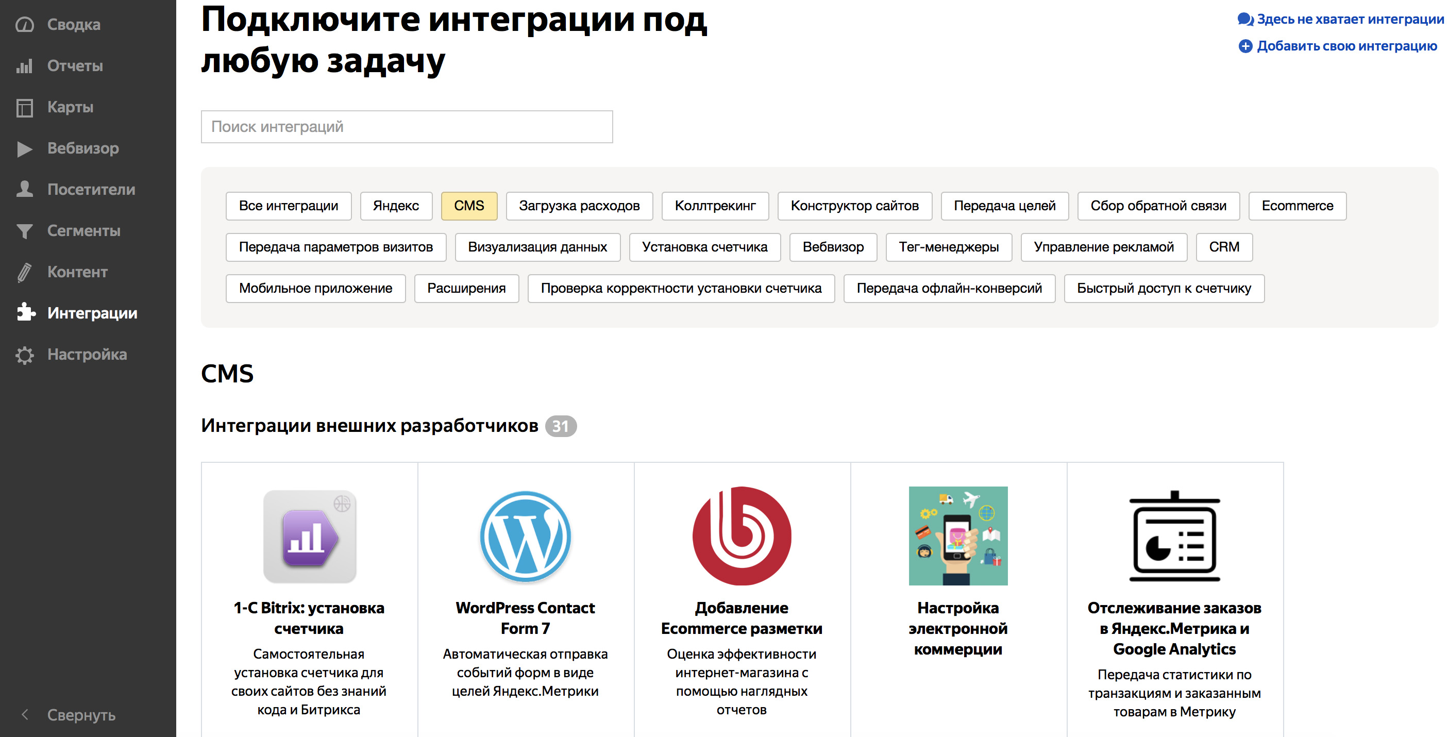1448x737 pixels.
Task: Click the 1-C Bitrix purple chart logo
Action: 310,537
